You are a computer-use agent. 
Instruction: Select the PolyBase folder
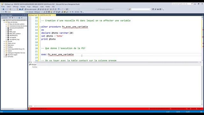[x=10, y=47]
